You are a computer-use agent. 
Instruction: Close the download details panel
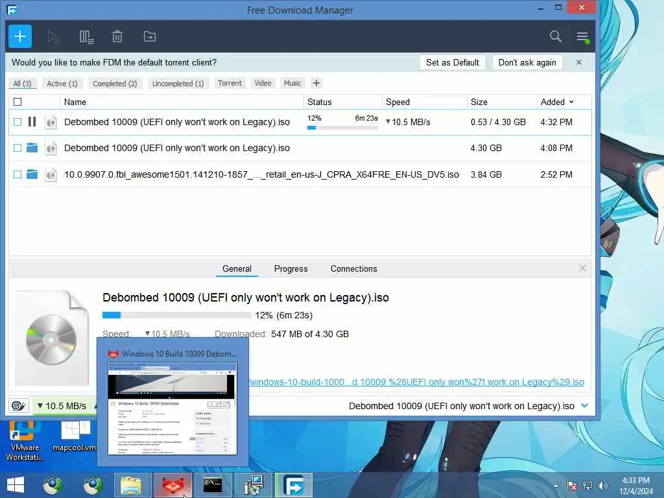583,268
